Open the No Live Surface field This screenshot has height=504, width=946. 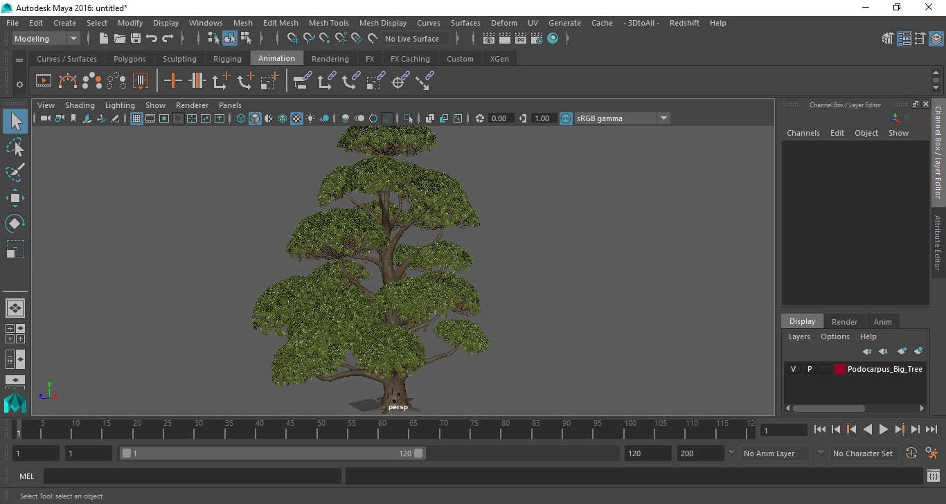[416, 39]
